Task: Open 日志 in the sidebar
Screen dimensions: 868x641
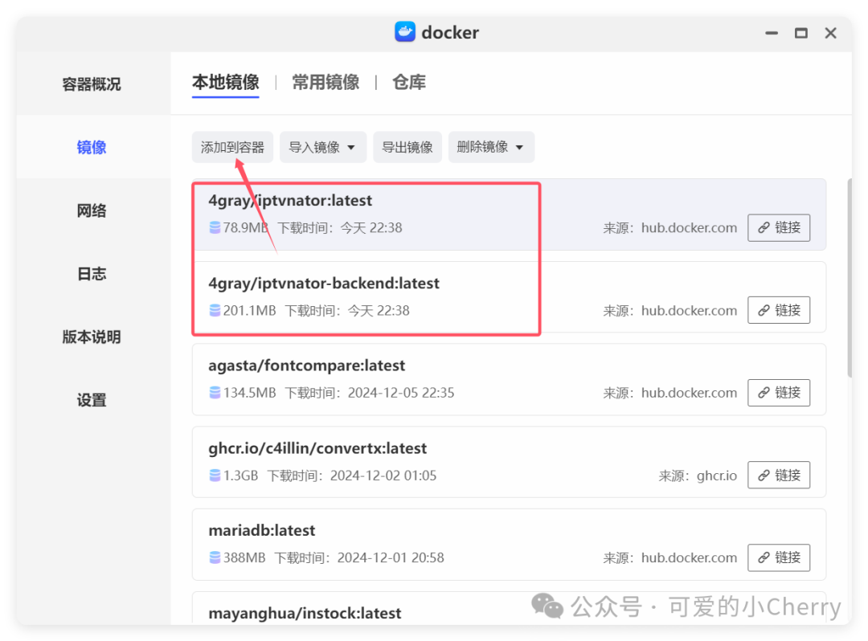Action: (92, 274)
